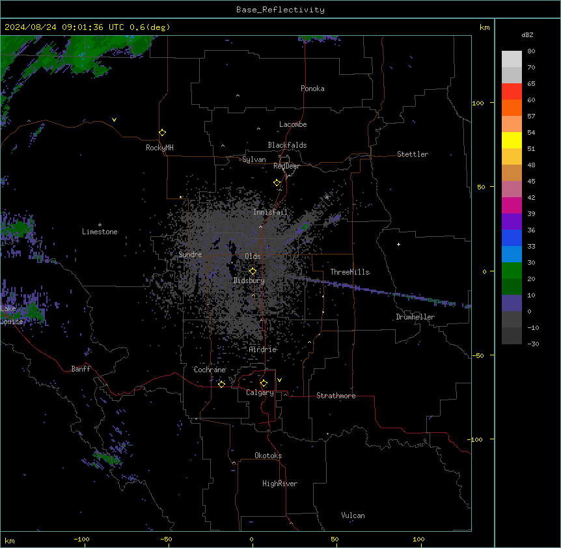Click the Airdrie city label

(263, 349)
